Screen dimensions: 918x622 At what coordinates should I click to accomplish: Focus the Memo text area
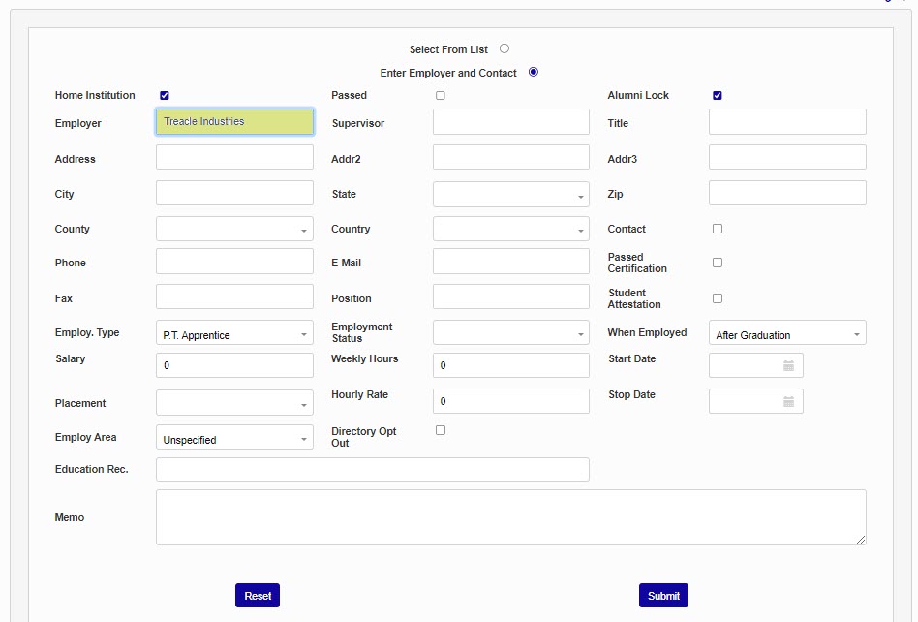pyautogui.click(x=510, y=517)
